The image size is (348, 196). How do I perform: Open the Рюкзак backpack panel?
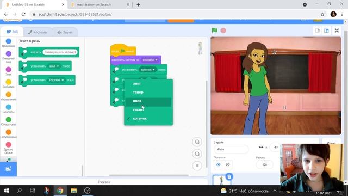(x=104, y=182)
